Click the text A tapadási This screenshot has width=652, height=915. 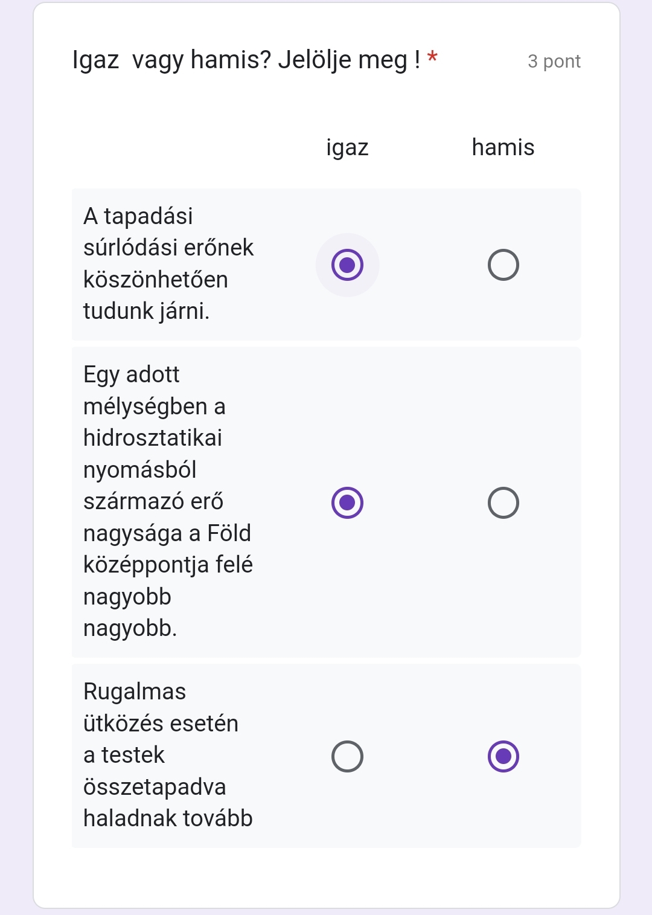(138, 216)
